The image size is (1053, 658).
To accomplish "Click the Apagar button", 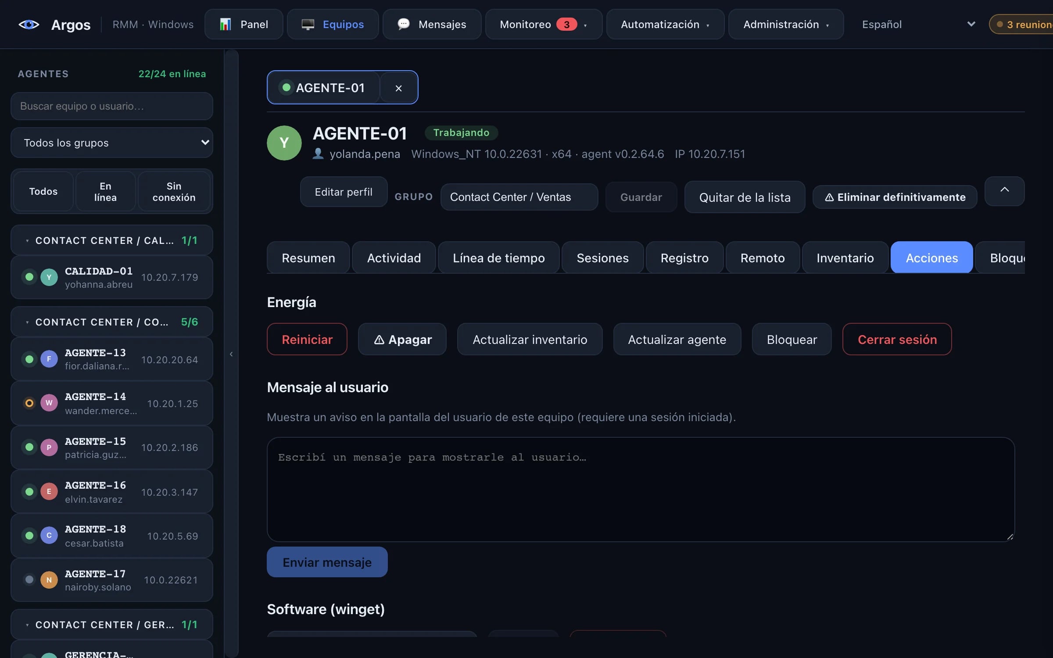I will point(402,339).
